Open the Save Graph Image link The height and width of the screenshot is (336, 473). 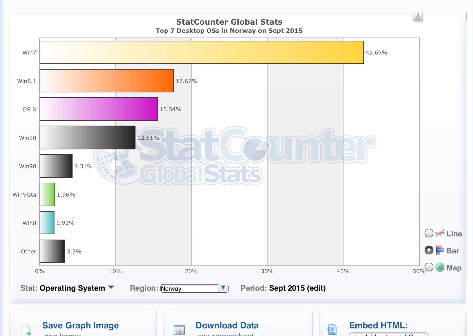click(x=80, y=325)
